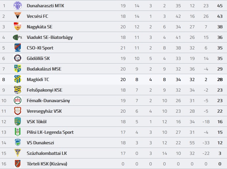Click the Felsőpakonyi KSE badge
This screenshot has height=169, width=227.
coord(17,90)
